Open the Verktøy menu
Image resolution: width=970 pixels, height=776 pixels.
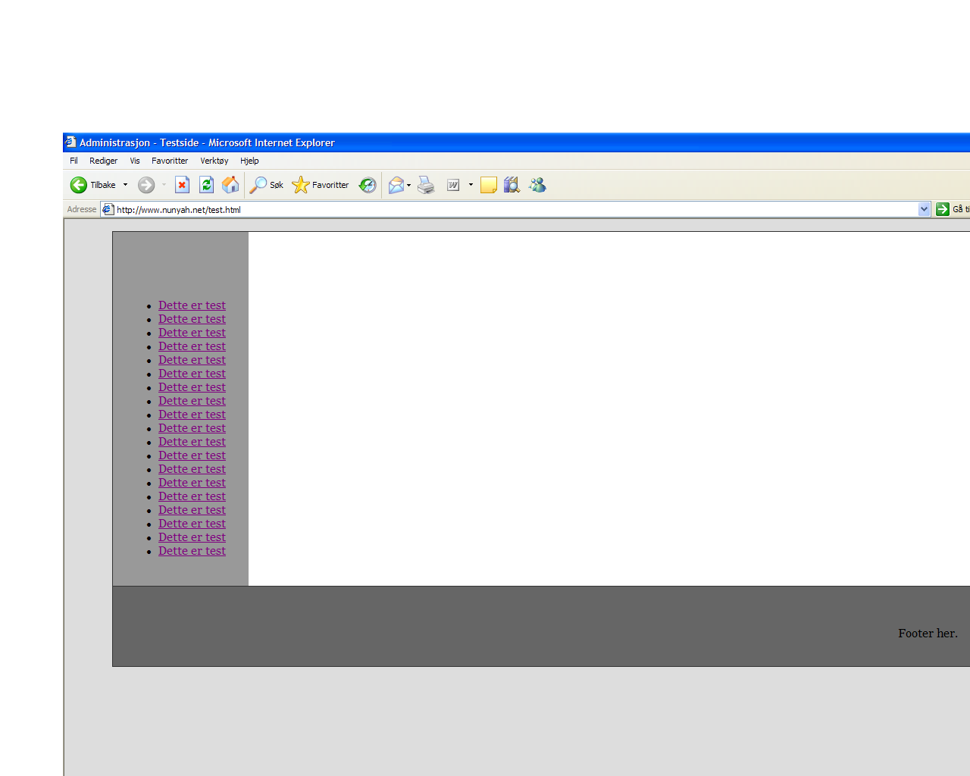[x=214, y=161]
